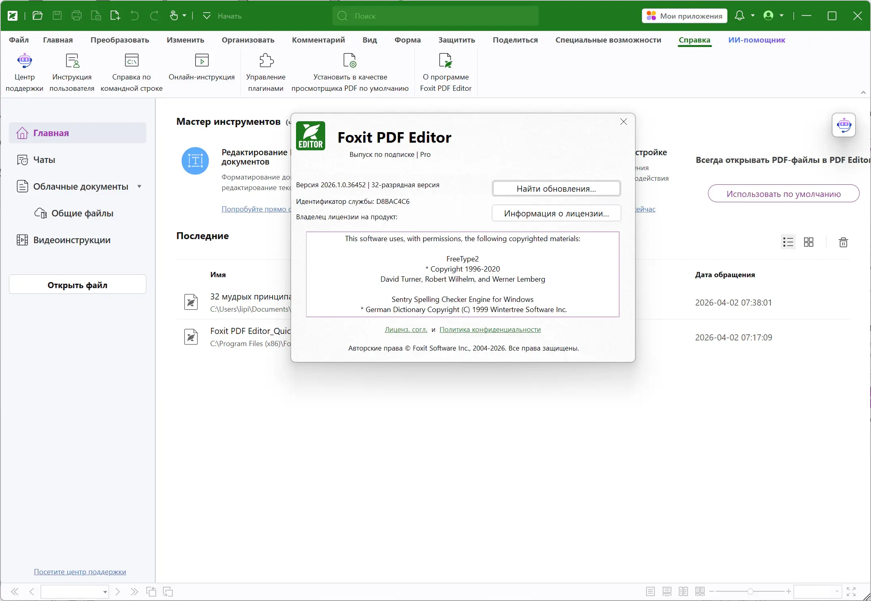The height and width of the screenshot is (601, 871).
Task: Switch to the AI Assistant tab
Action: click(756, 40)
